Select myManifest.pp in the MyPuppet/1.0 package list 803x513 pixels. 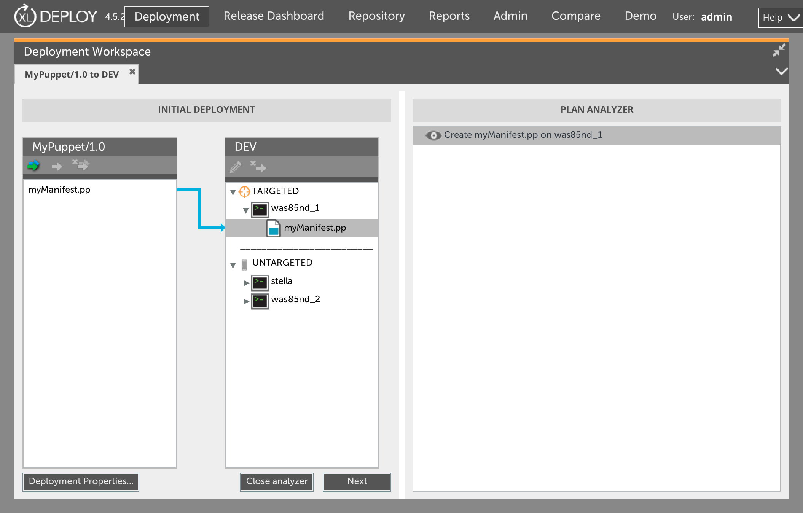[x=59, y=190]
